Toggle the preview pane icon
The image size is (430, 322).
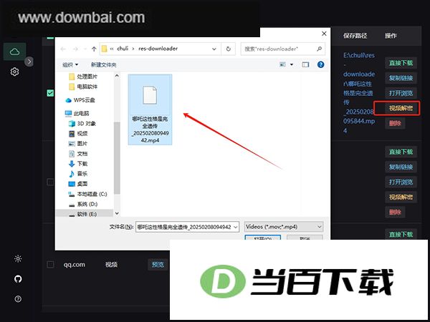[x=305, y=64]
